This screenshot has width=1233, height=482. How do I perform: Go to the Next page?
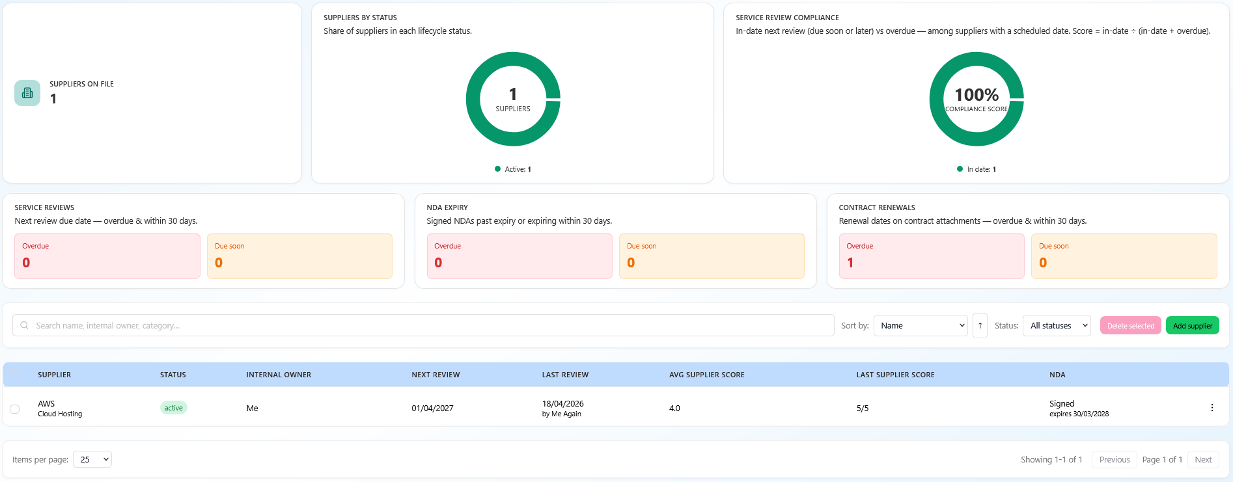tap(1203, 459)
